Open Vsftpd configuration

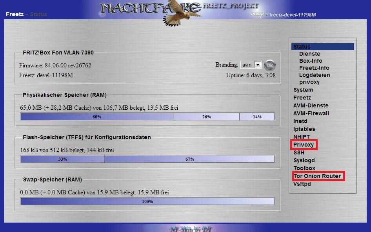pos(302,184)
